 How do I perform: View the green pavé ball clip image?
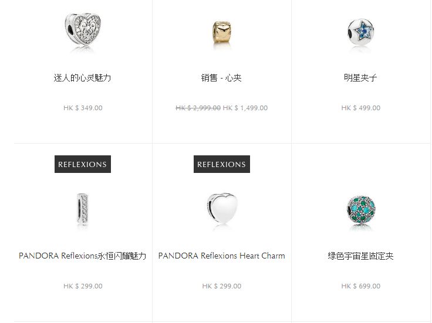360,210
